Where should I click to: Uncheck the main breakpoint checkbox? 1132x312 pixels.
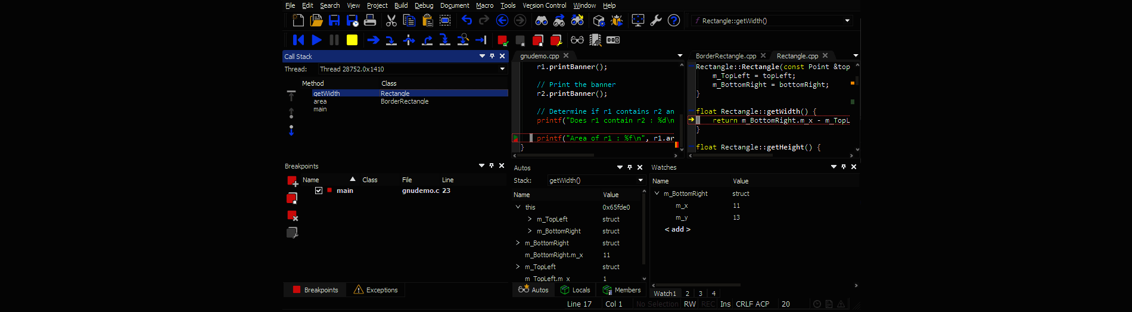pos(319,191)
